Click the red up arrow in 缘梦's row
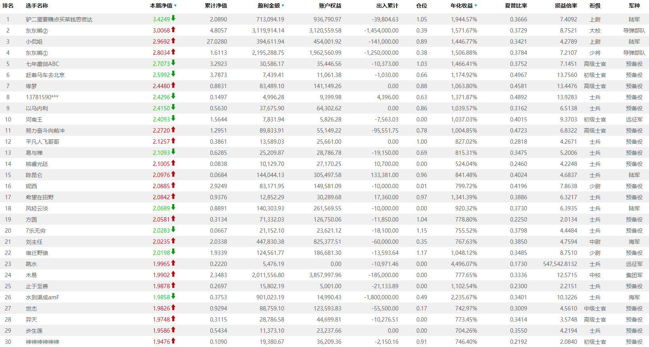The height and width of the screenshot is (347, 649). click(x=173, y=85)
